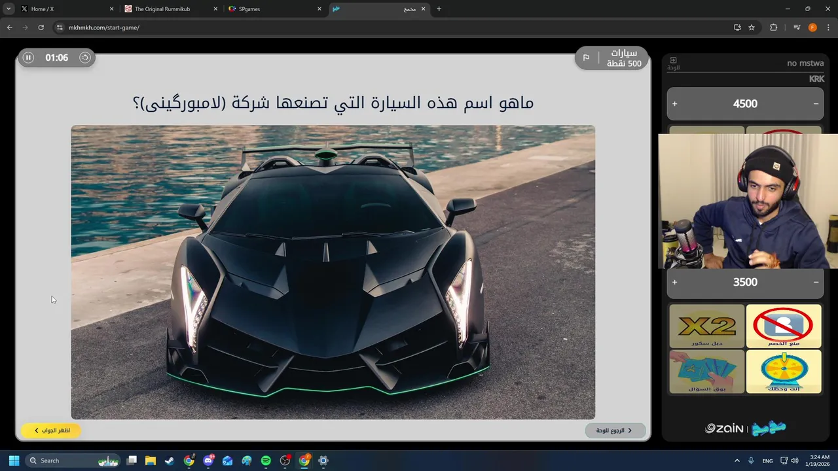
Task: Pause the question timer
Action: [x=28, y=58]
